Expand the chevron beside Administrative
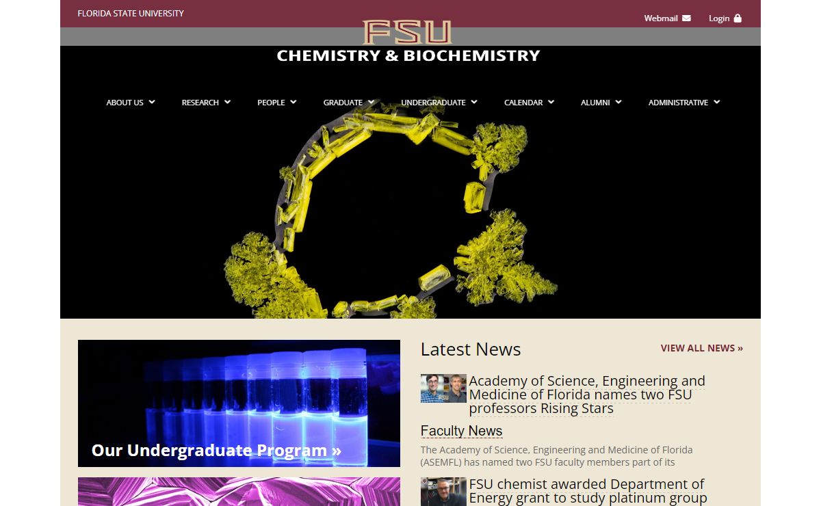 point(716,102)
